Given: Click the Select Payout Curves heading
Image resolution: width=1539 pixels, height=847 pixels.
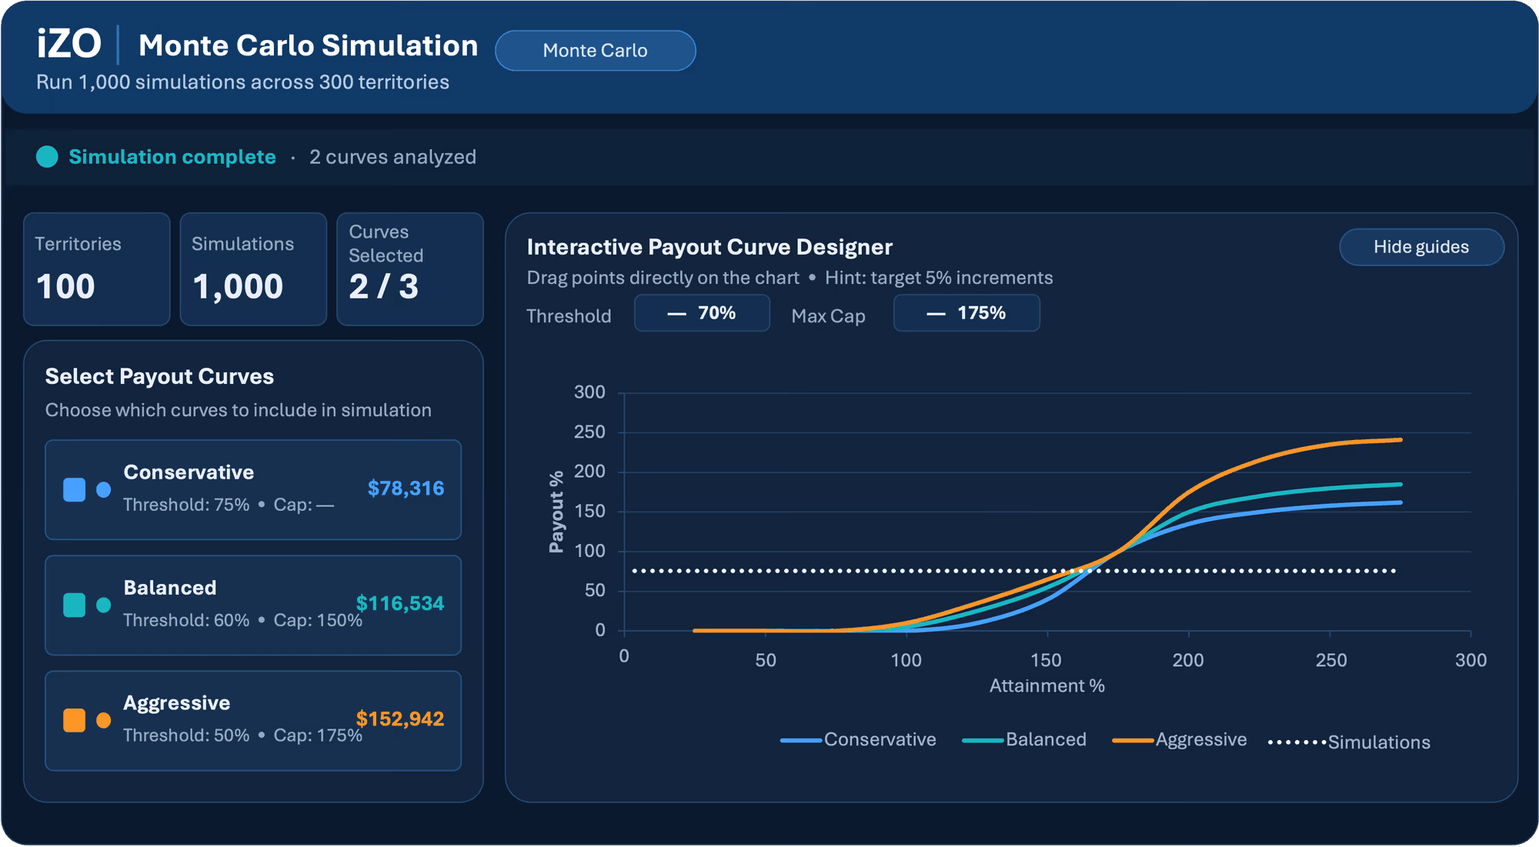Looking at the screenshot, I should [x=159, y=376].
